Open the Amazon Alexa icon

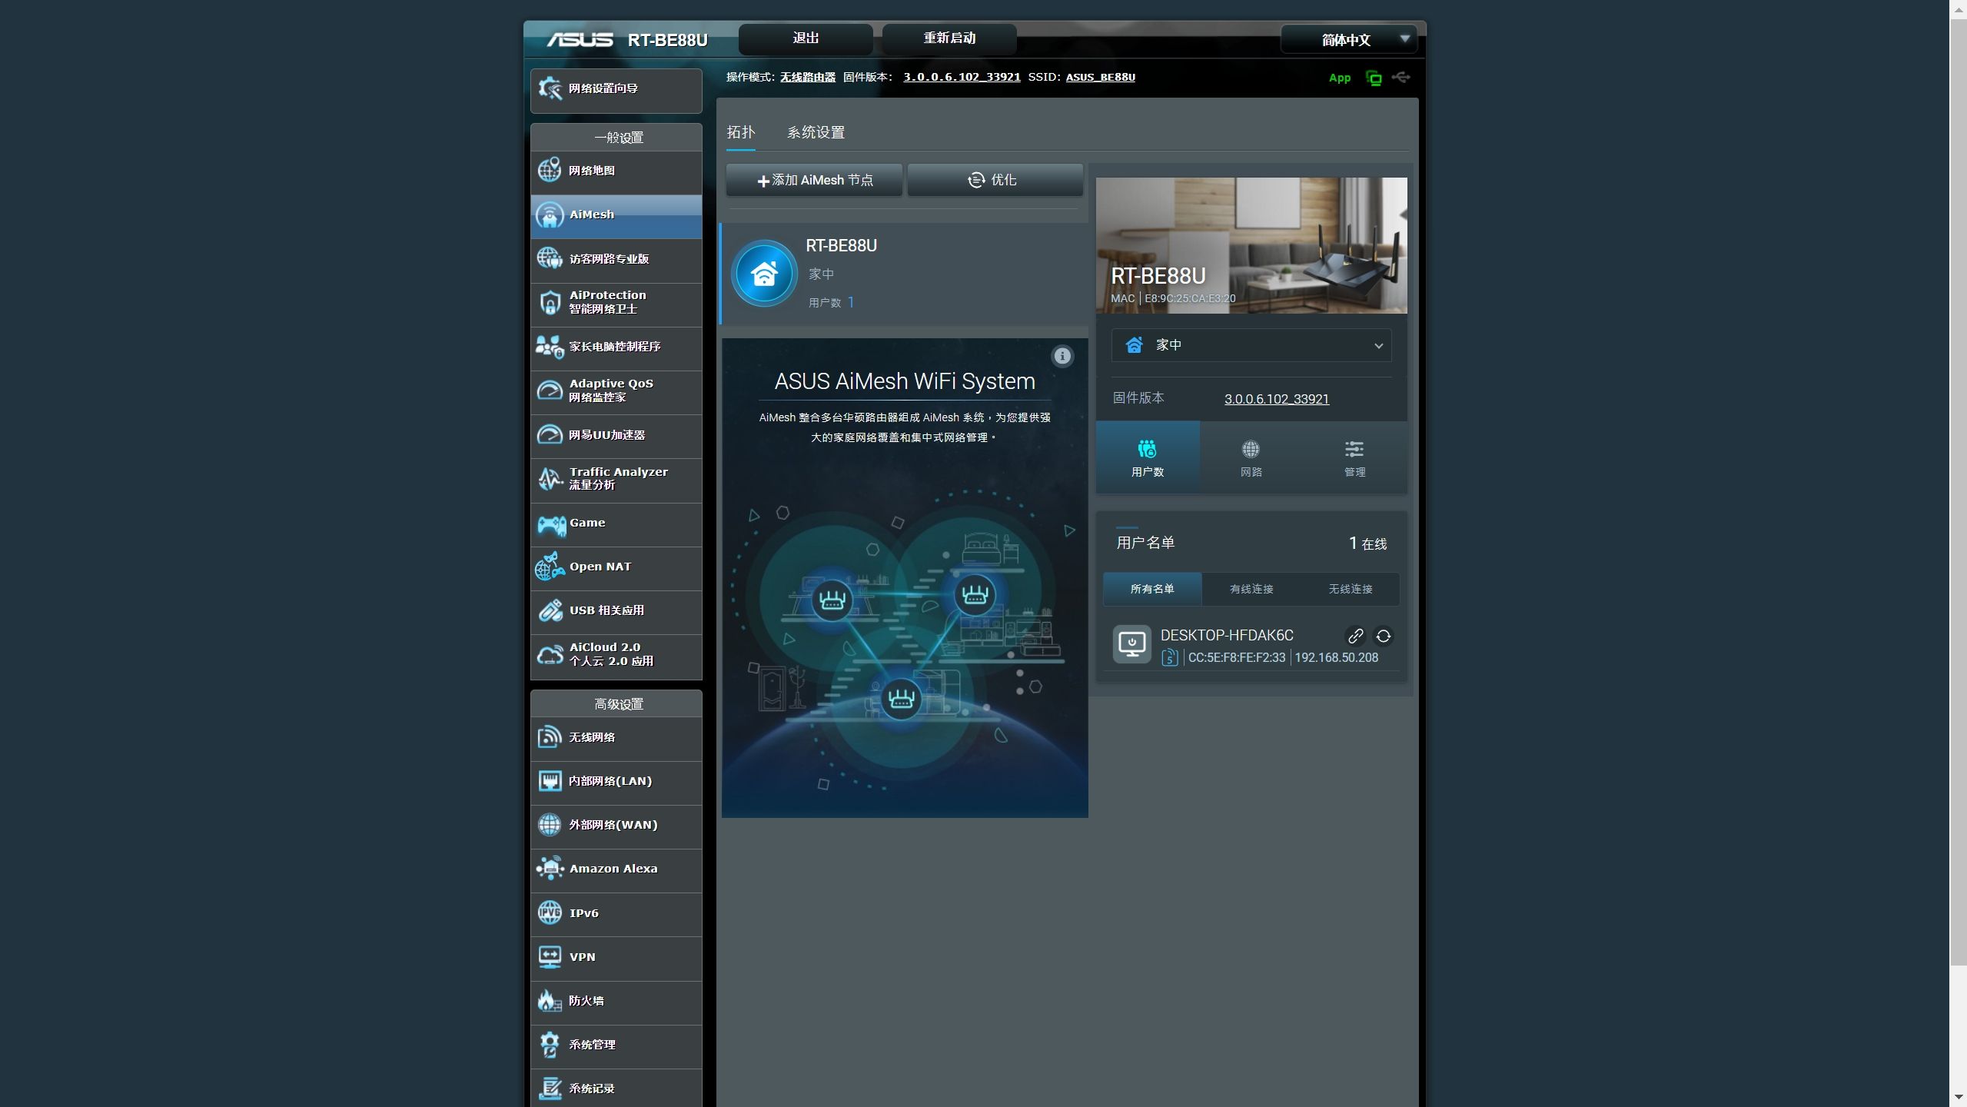point(550,869)
